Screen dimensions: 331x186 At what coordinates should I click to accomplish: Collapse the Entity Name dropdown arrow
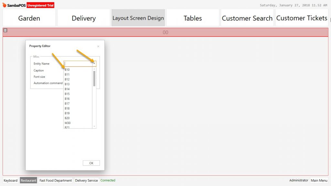pyautogui.click(x=94, y=64)
